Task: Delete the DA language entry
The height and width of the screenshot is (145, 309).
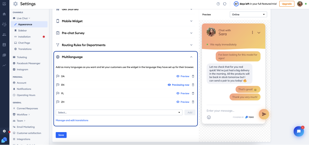Action: (193, 76)
